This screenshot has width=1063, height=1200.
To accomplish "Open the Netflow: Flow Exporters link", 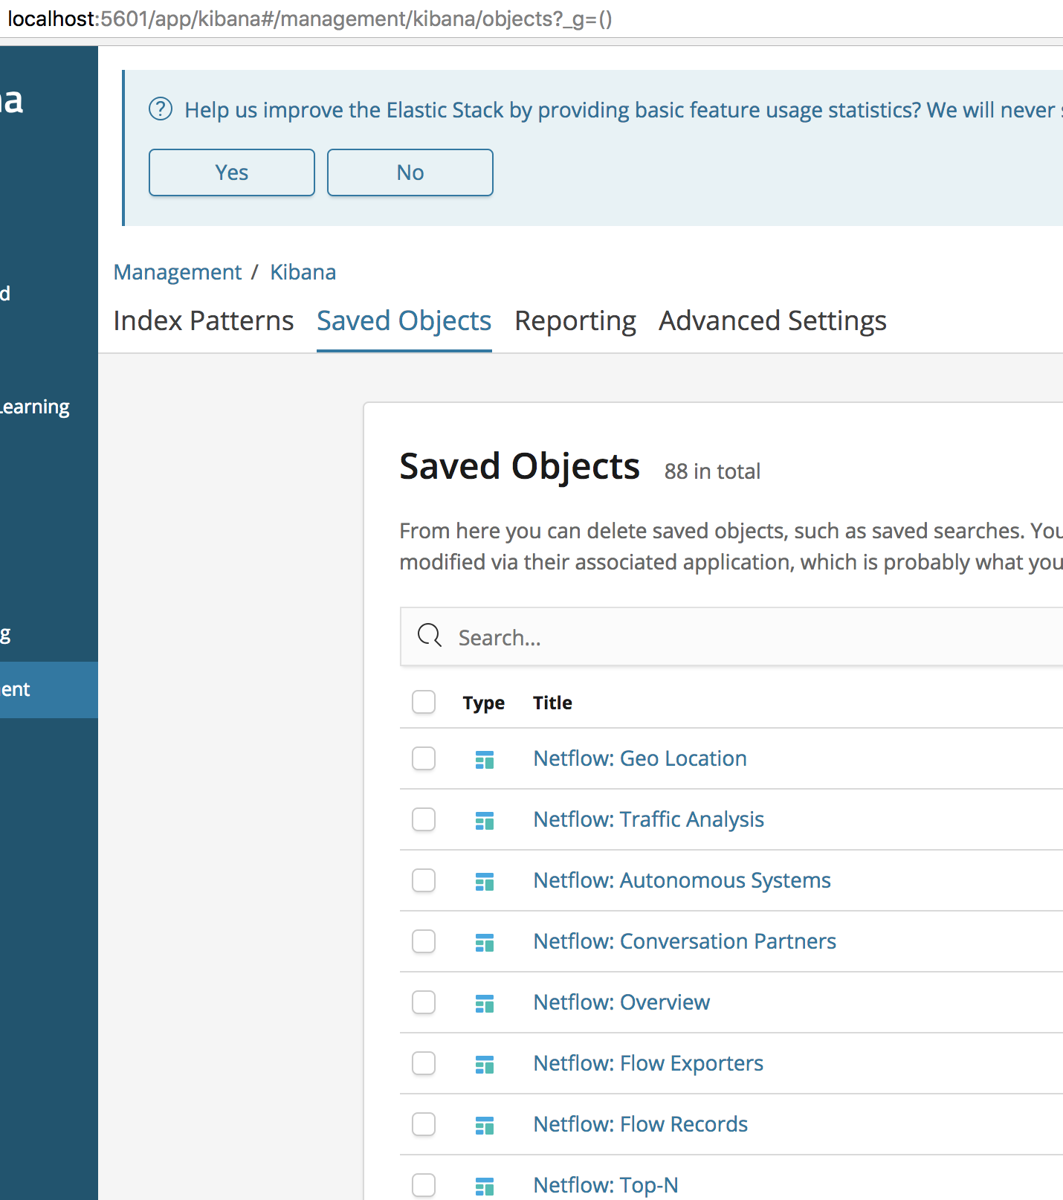I will click(x=648, y=1063).
